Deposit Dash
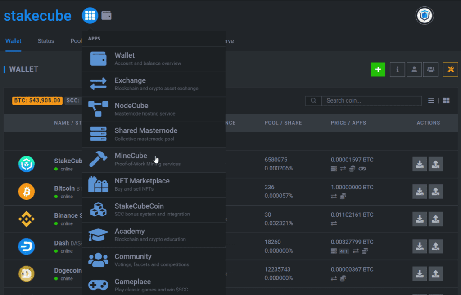This screenshot has width=461, height=295. pos(420,246)
